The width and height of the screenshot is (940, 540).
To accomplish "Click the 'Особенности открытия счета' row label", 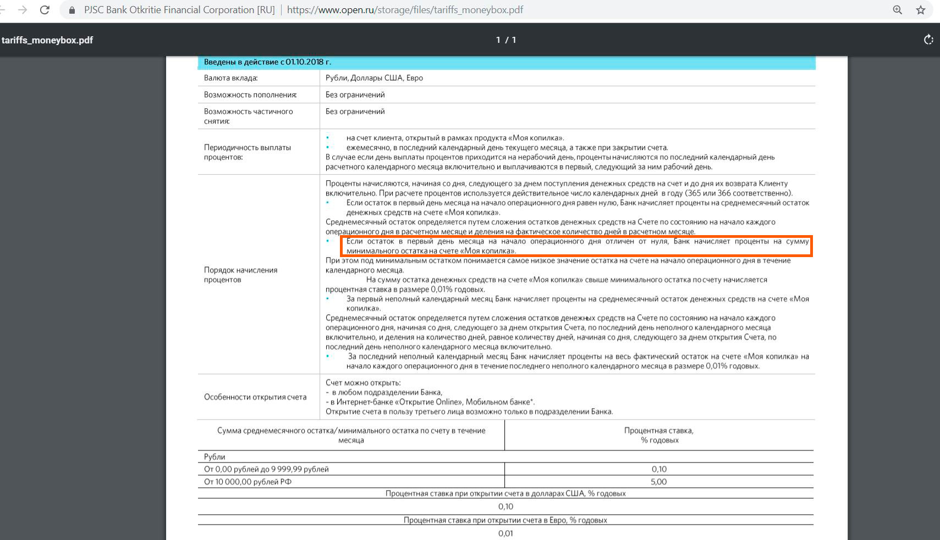I will (255, 397).
